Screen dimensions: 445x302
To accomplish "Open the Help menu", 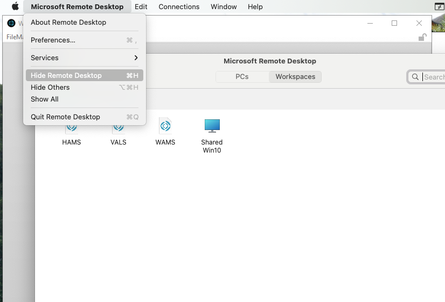I will [x=255, y=6].
